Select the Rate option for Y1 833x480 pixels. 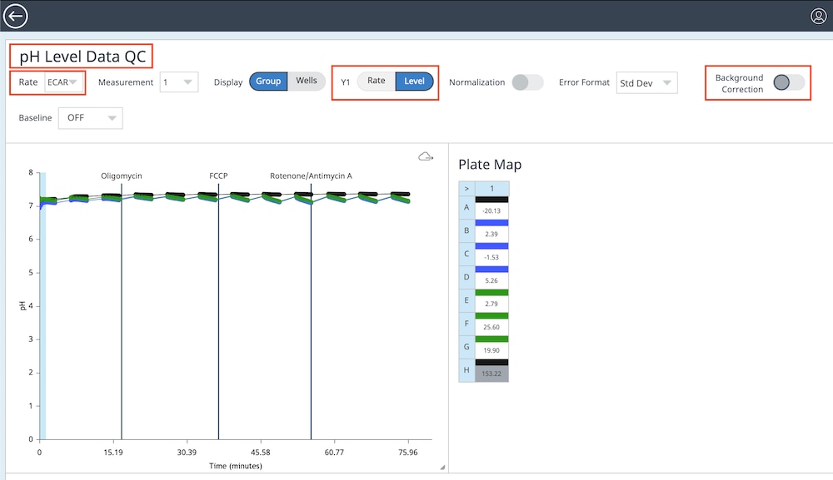pos(377,81)
